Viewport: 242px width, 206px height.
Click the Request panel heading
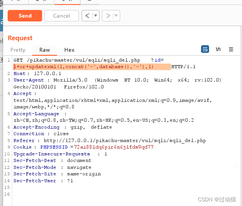[x=20, y=38]
